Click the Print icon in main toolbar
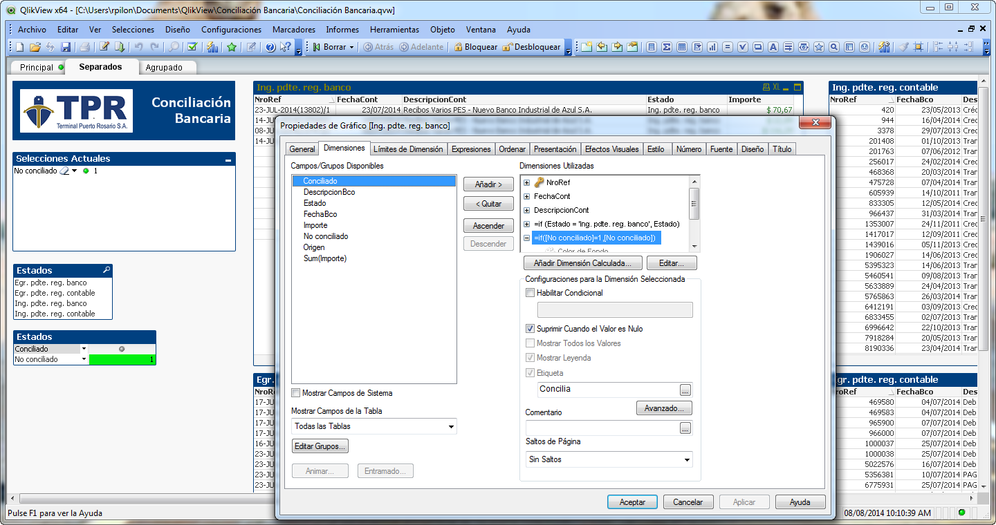The image size is (996, 525). click(x=84, y=47)
